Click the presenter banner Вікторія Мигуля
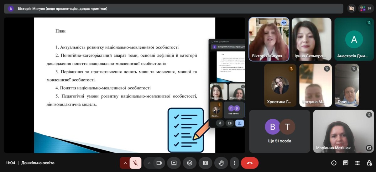 (63, 8)
